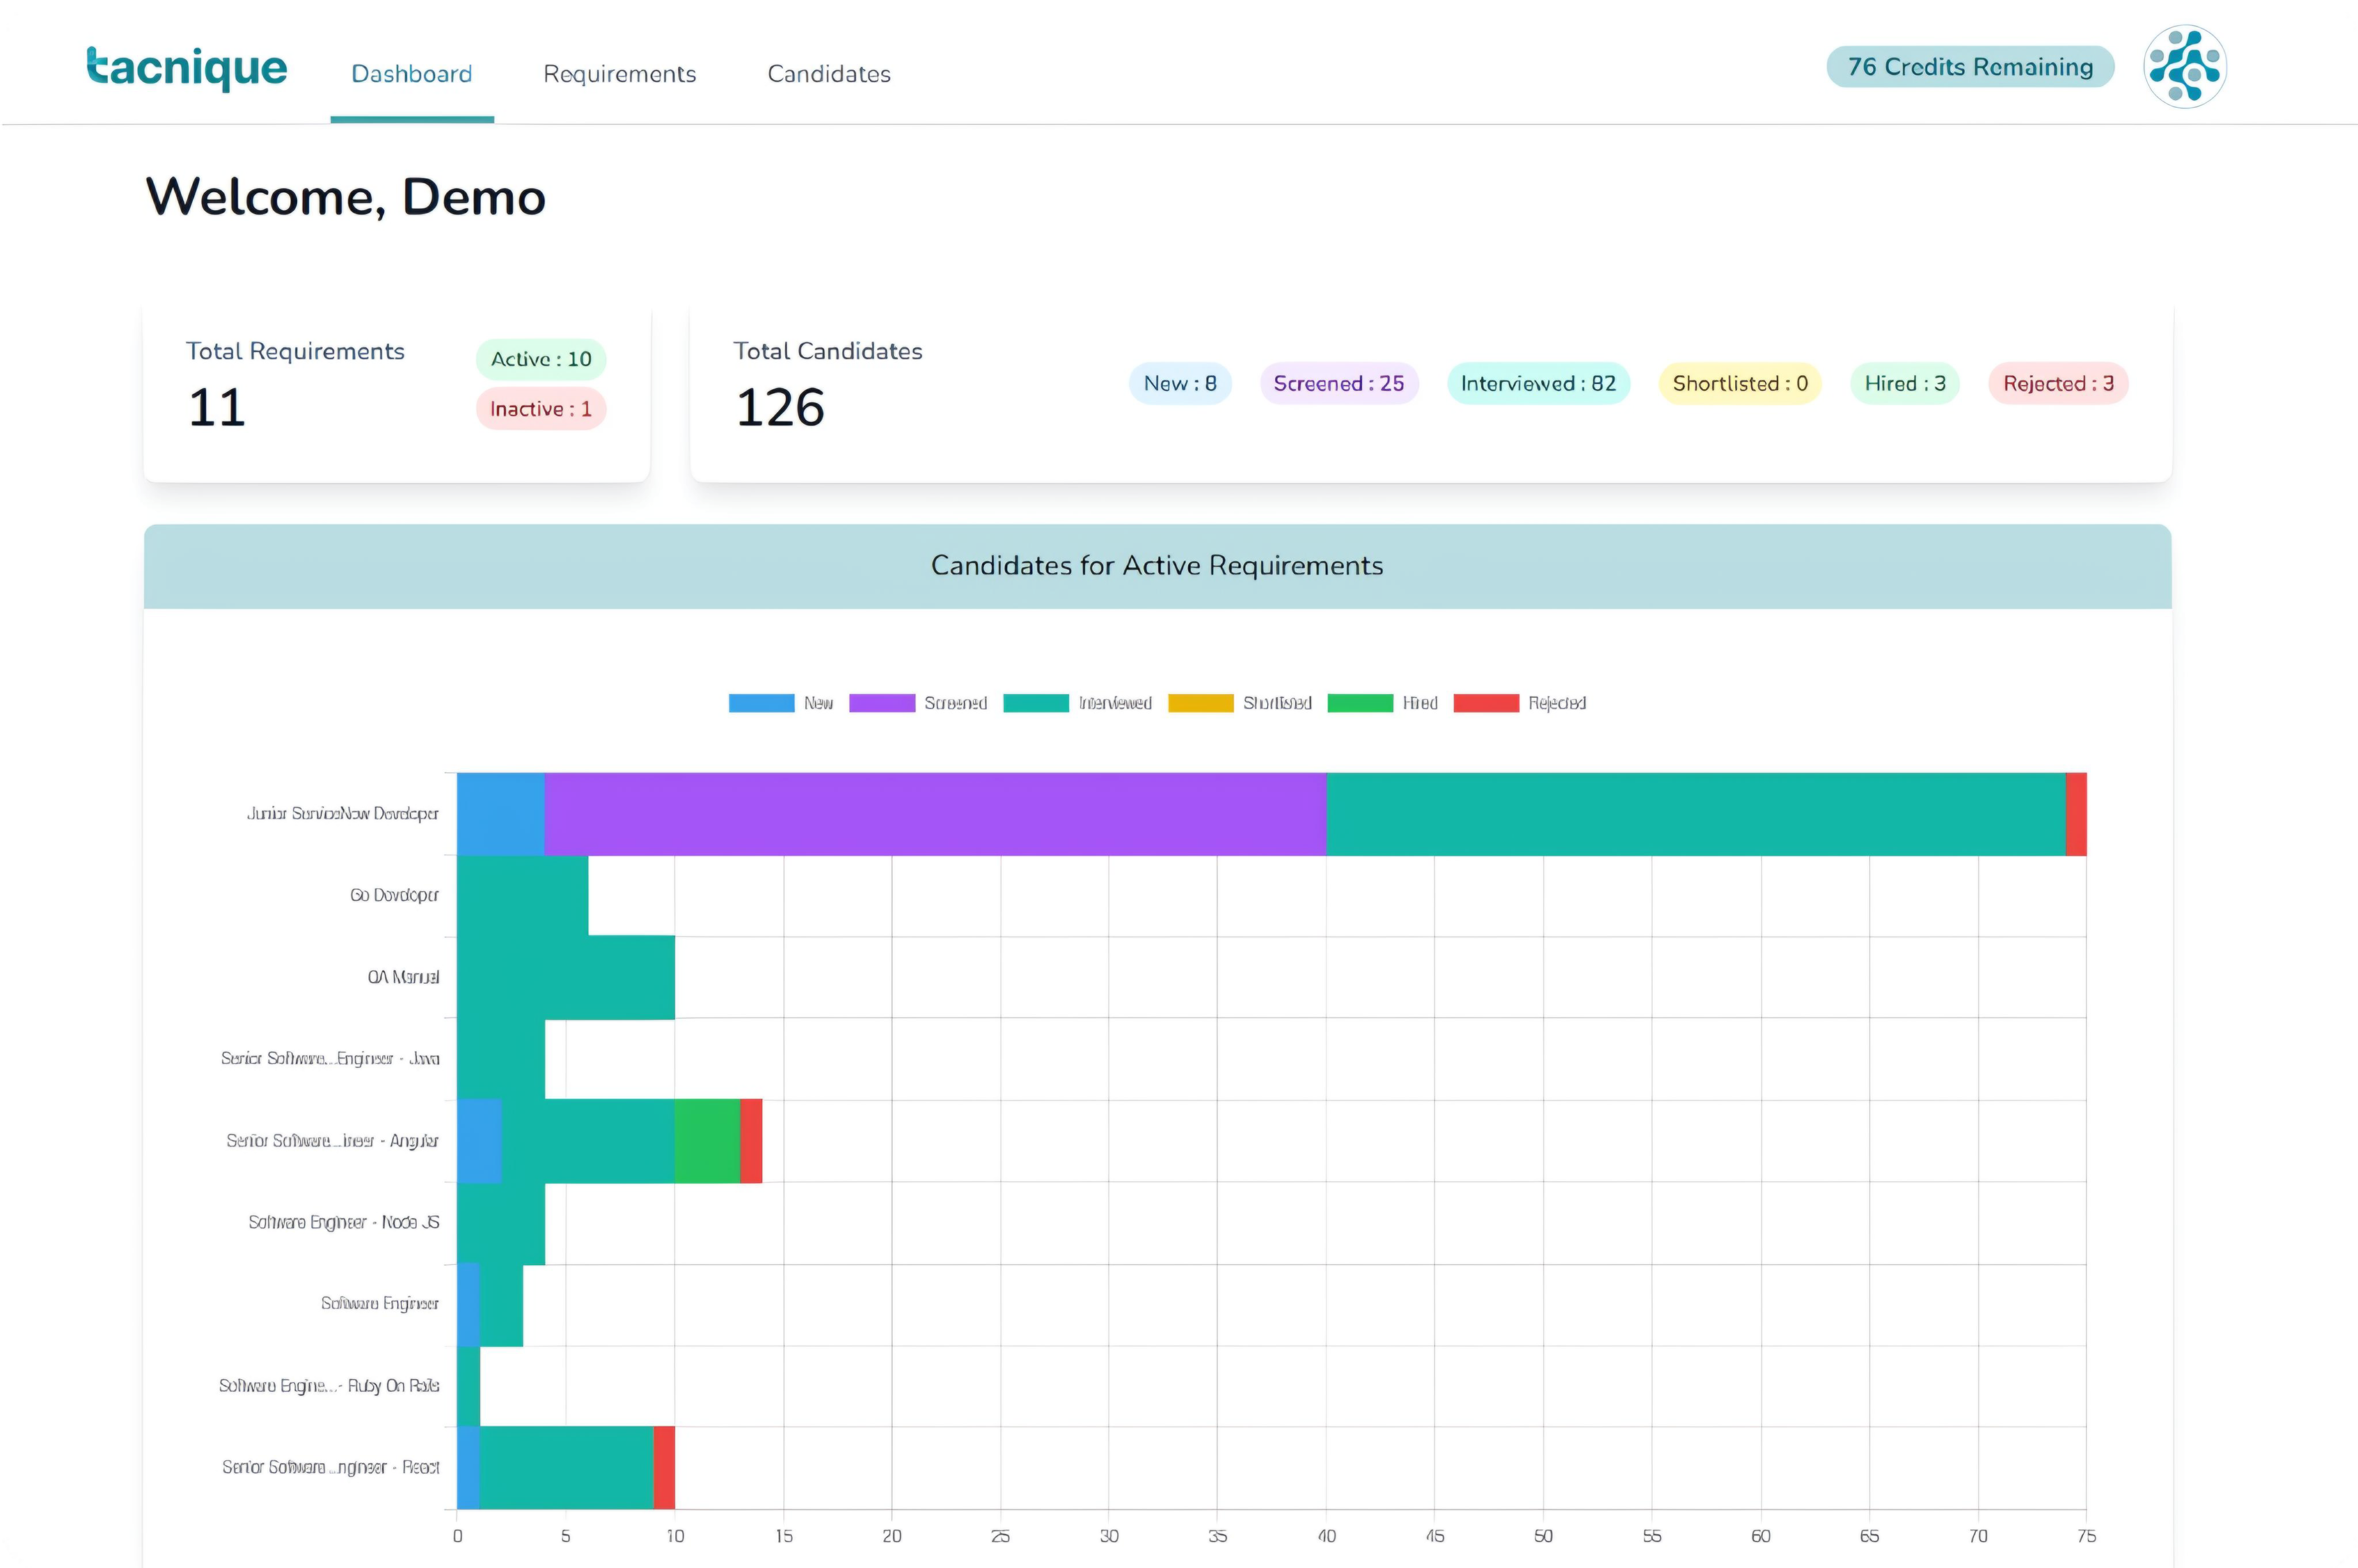Image resolution: width=2358 pixels, height=1568 pixels.
Task: Click the Welcome, Demo heading
Action: 346,197
